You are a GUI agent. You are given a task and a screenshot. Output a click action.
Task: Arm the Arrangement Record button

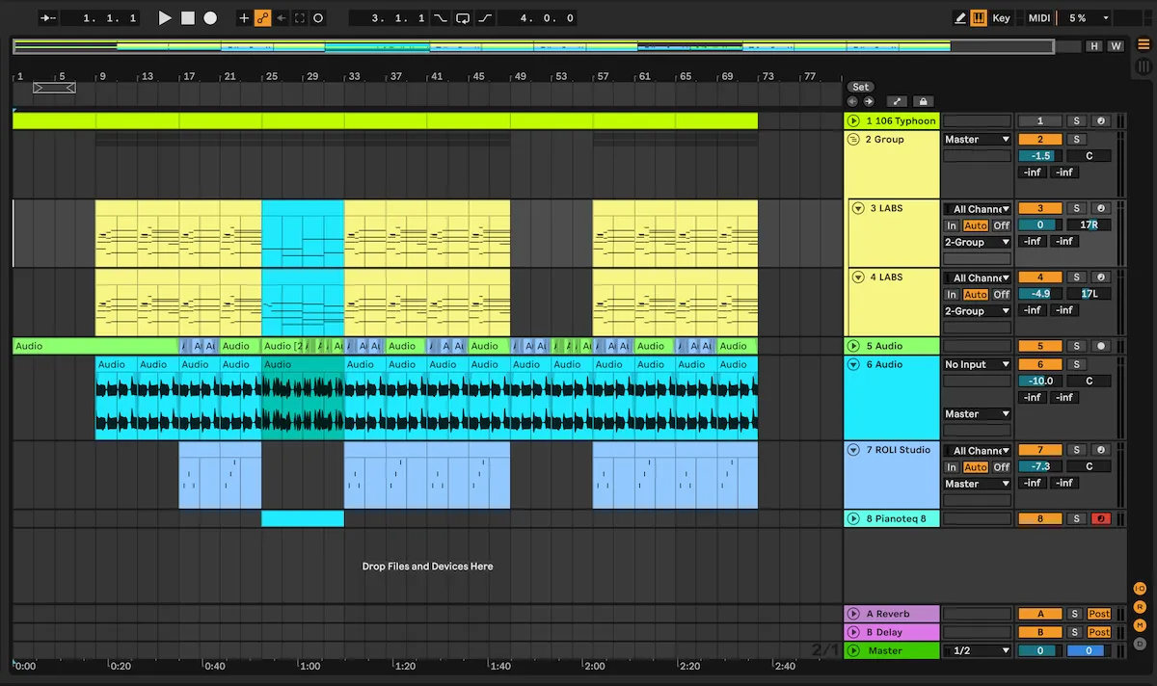click(x=210, y=17)
